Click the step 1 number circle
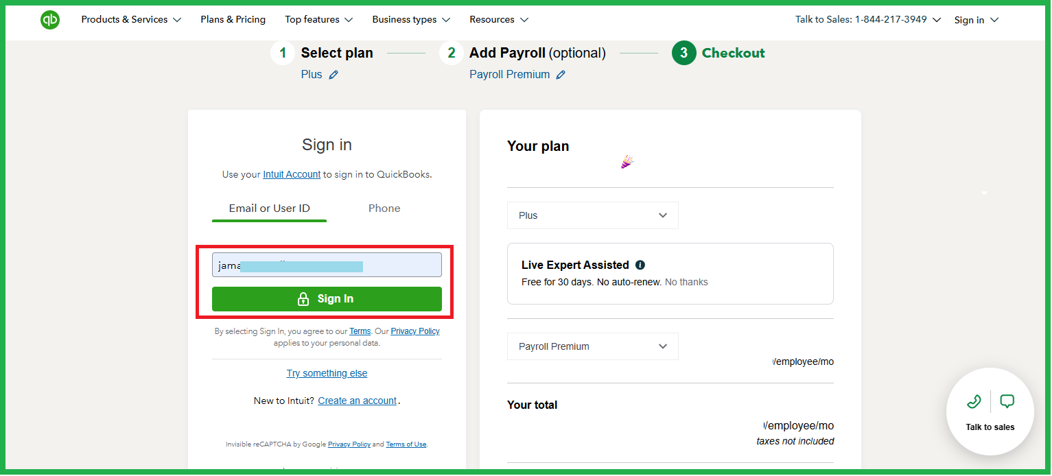This screenshot has width=1052, height=476. (283, 53)
